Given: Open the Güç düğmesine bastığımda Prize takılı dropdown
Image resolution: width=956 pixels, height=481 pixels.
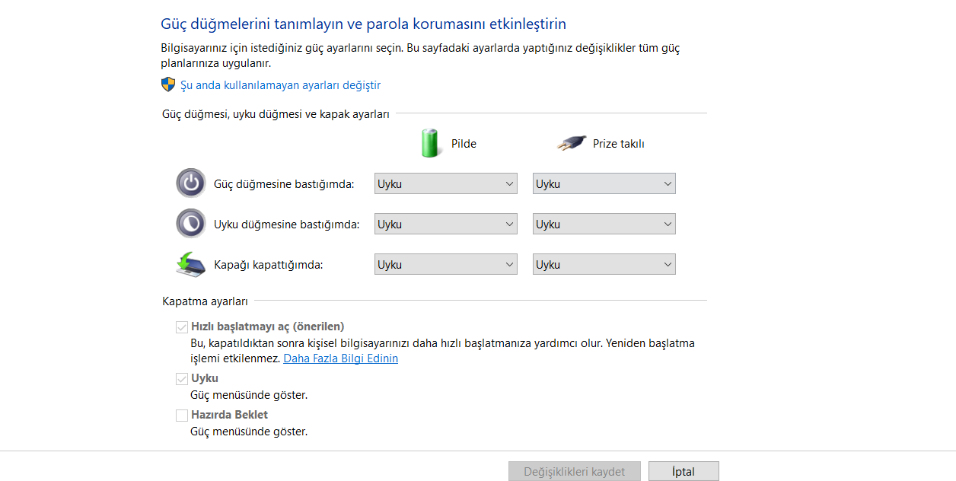Looking at the screenshot, I should tap(604, 183).
